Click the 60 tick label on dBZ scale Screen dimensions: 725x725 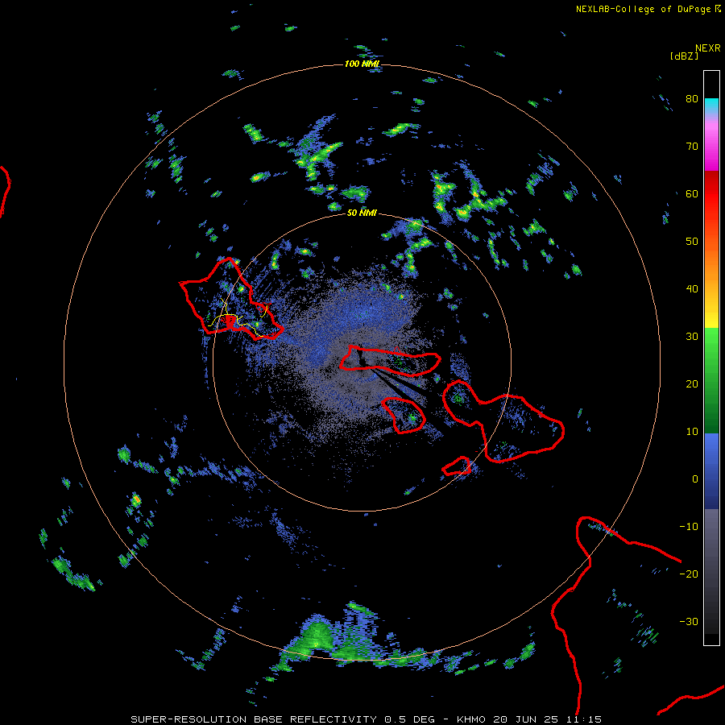(692, 194)
